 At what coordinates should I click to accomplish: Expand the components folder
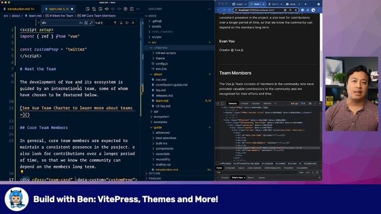164,149
